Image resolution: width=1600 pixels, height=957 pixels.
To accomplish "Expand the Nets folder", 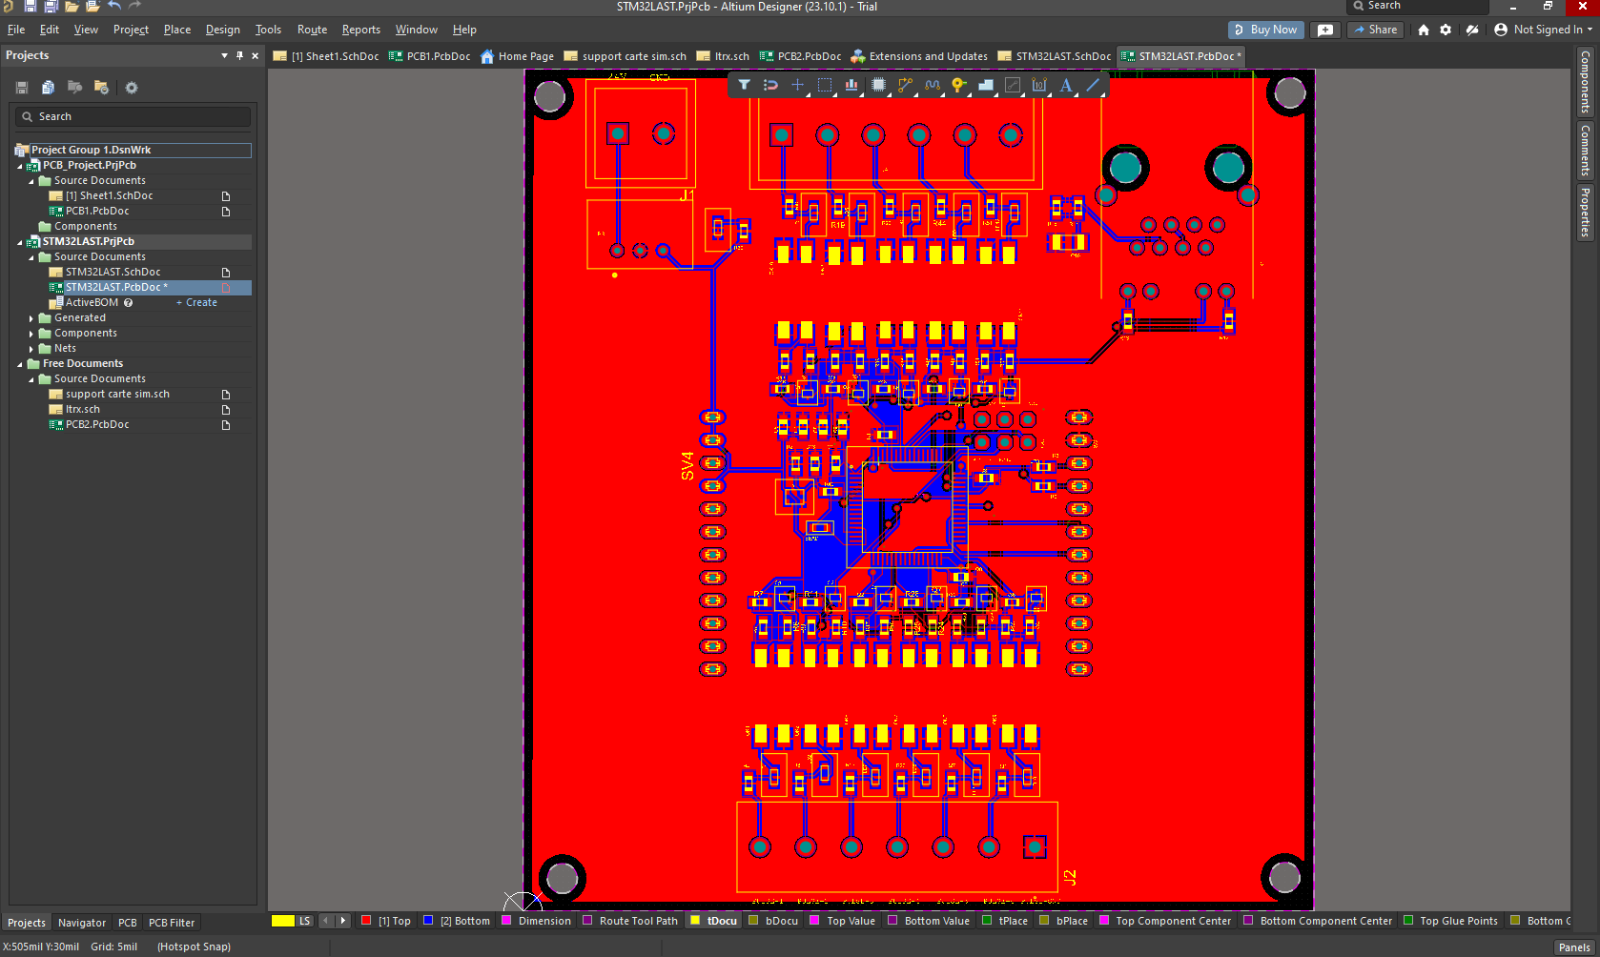I will pos(31,348).
